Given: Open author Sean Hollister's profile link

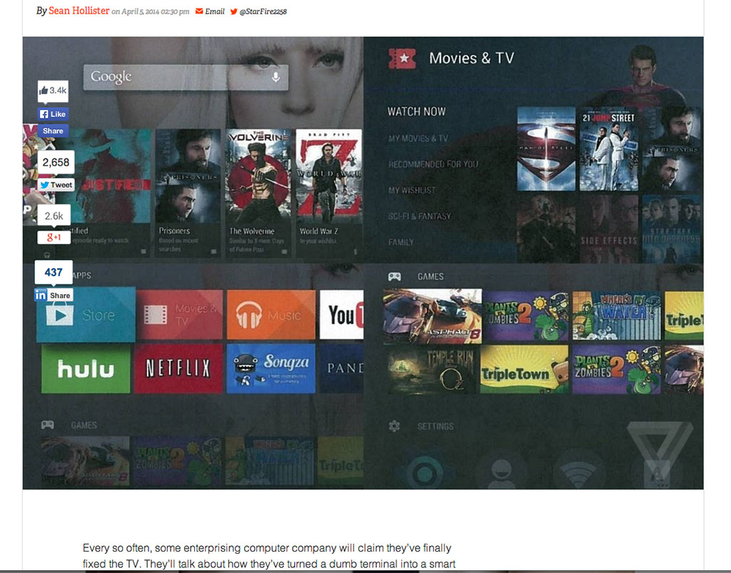Looking at the screenshot, I should click(79, 11).
